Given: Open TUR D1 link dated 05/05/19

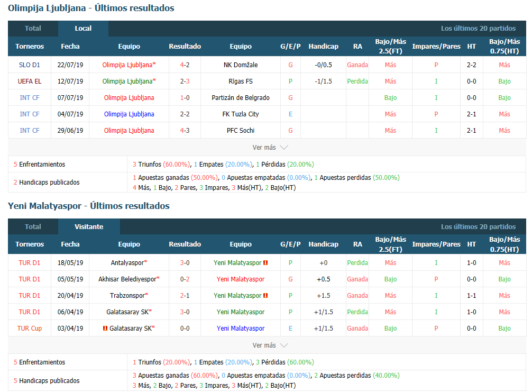Looking at the screenshot, I should pos(30,279).
